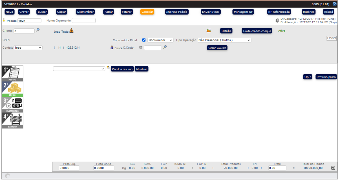Uncheck the Consumidor Final checkbox
The image size is (338, 180).
pyautogui.click(x=144, y=40)
